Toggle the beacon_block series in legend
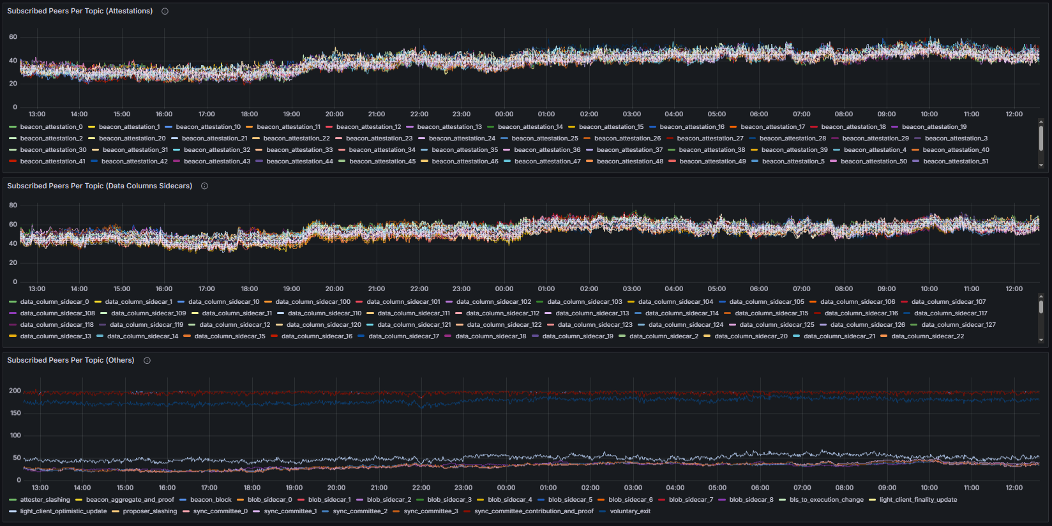 coord(211,500)
